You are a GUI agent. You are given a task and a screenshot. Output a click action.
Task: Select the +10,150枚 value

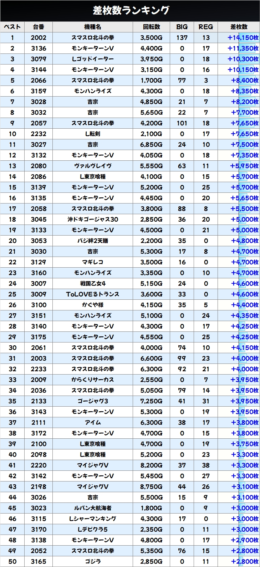[x=243, y=70]
